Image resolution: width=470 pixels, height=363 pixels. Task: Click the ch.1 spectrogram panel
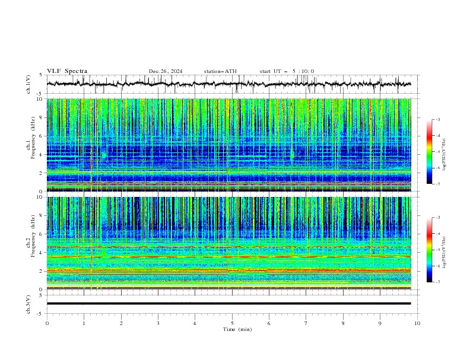[x=228, y=145]
